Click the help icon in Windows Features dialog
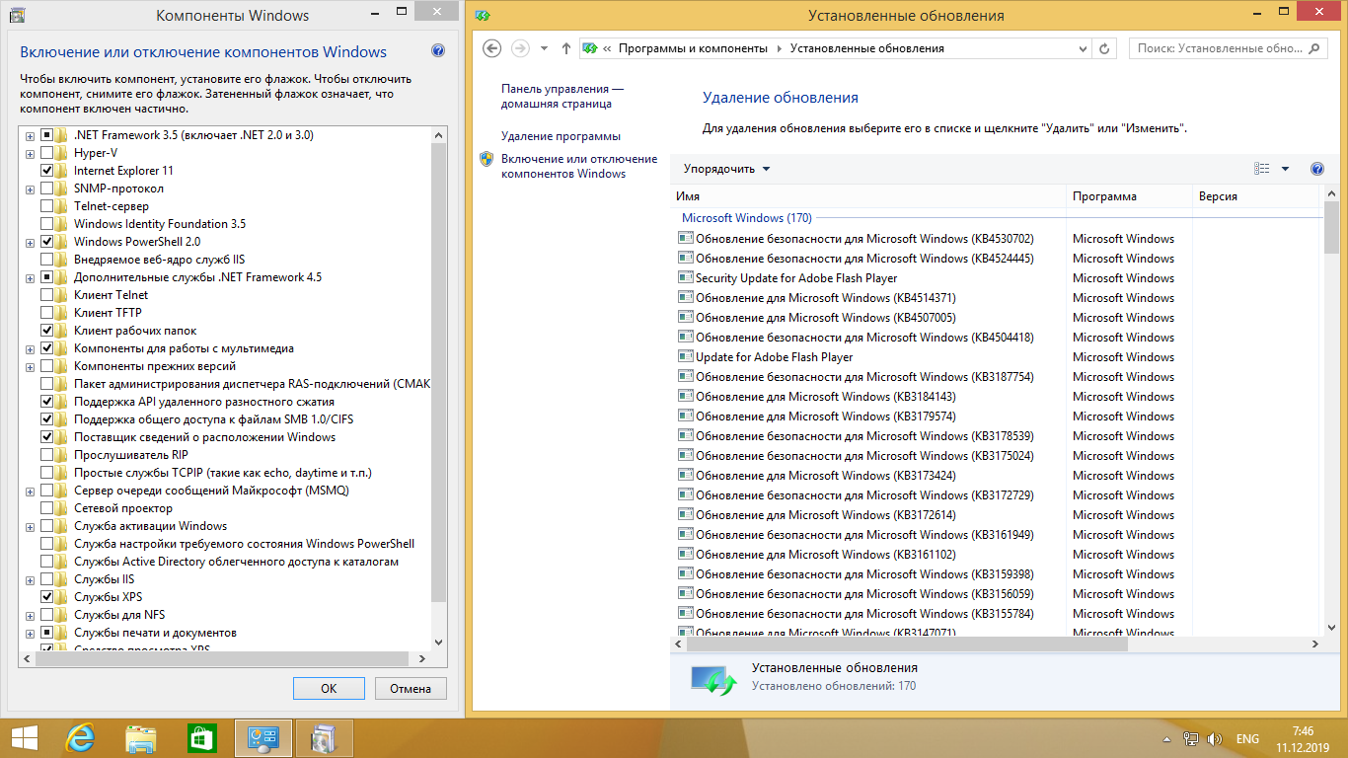 [x=438, y=51]
